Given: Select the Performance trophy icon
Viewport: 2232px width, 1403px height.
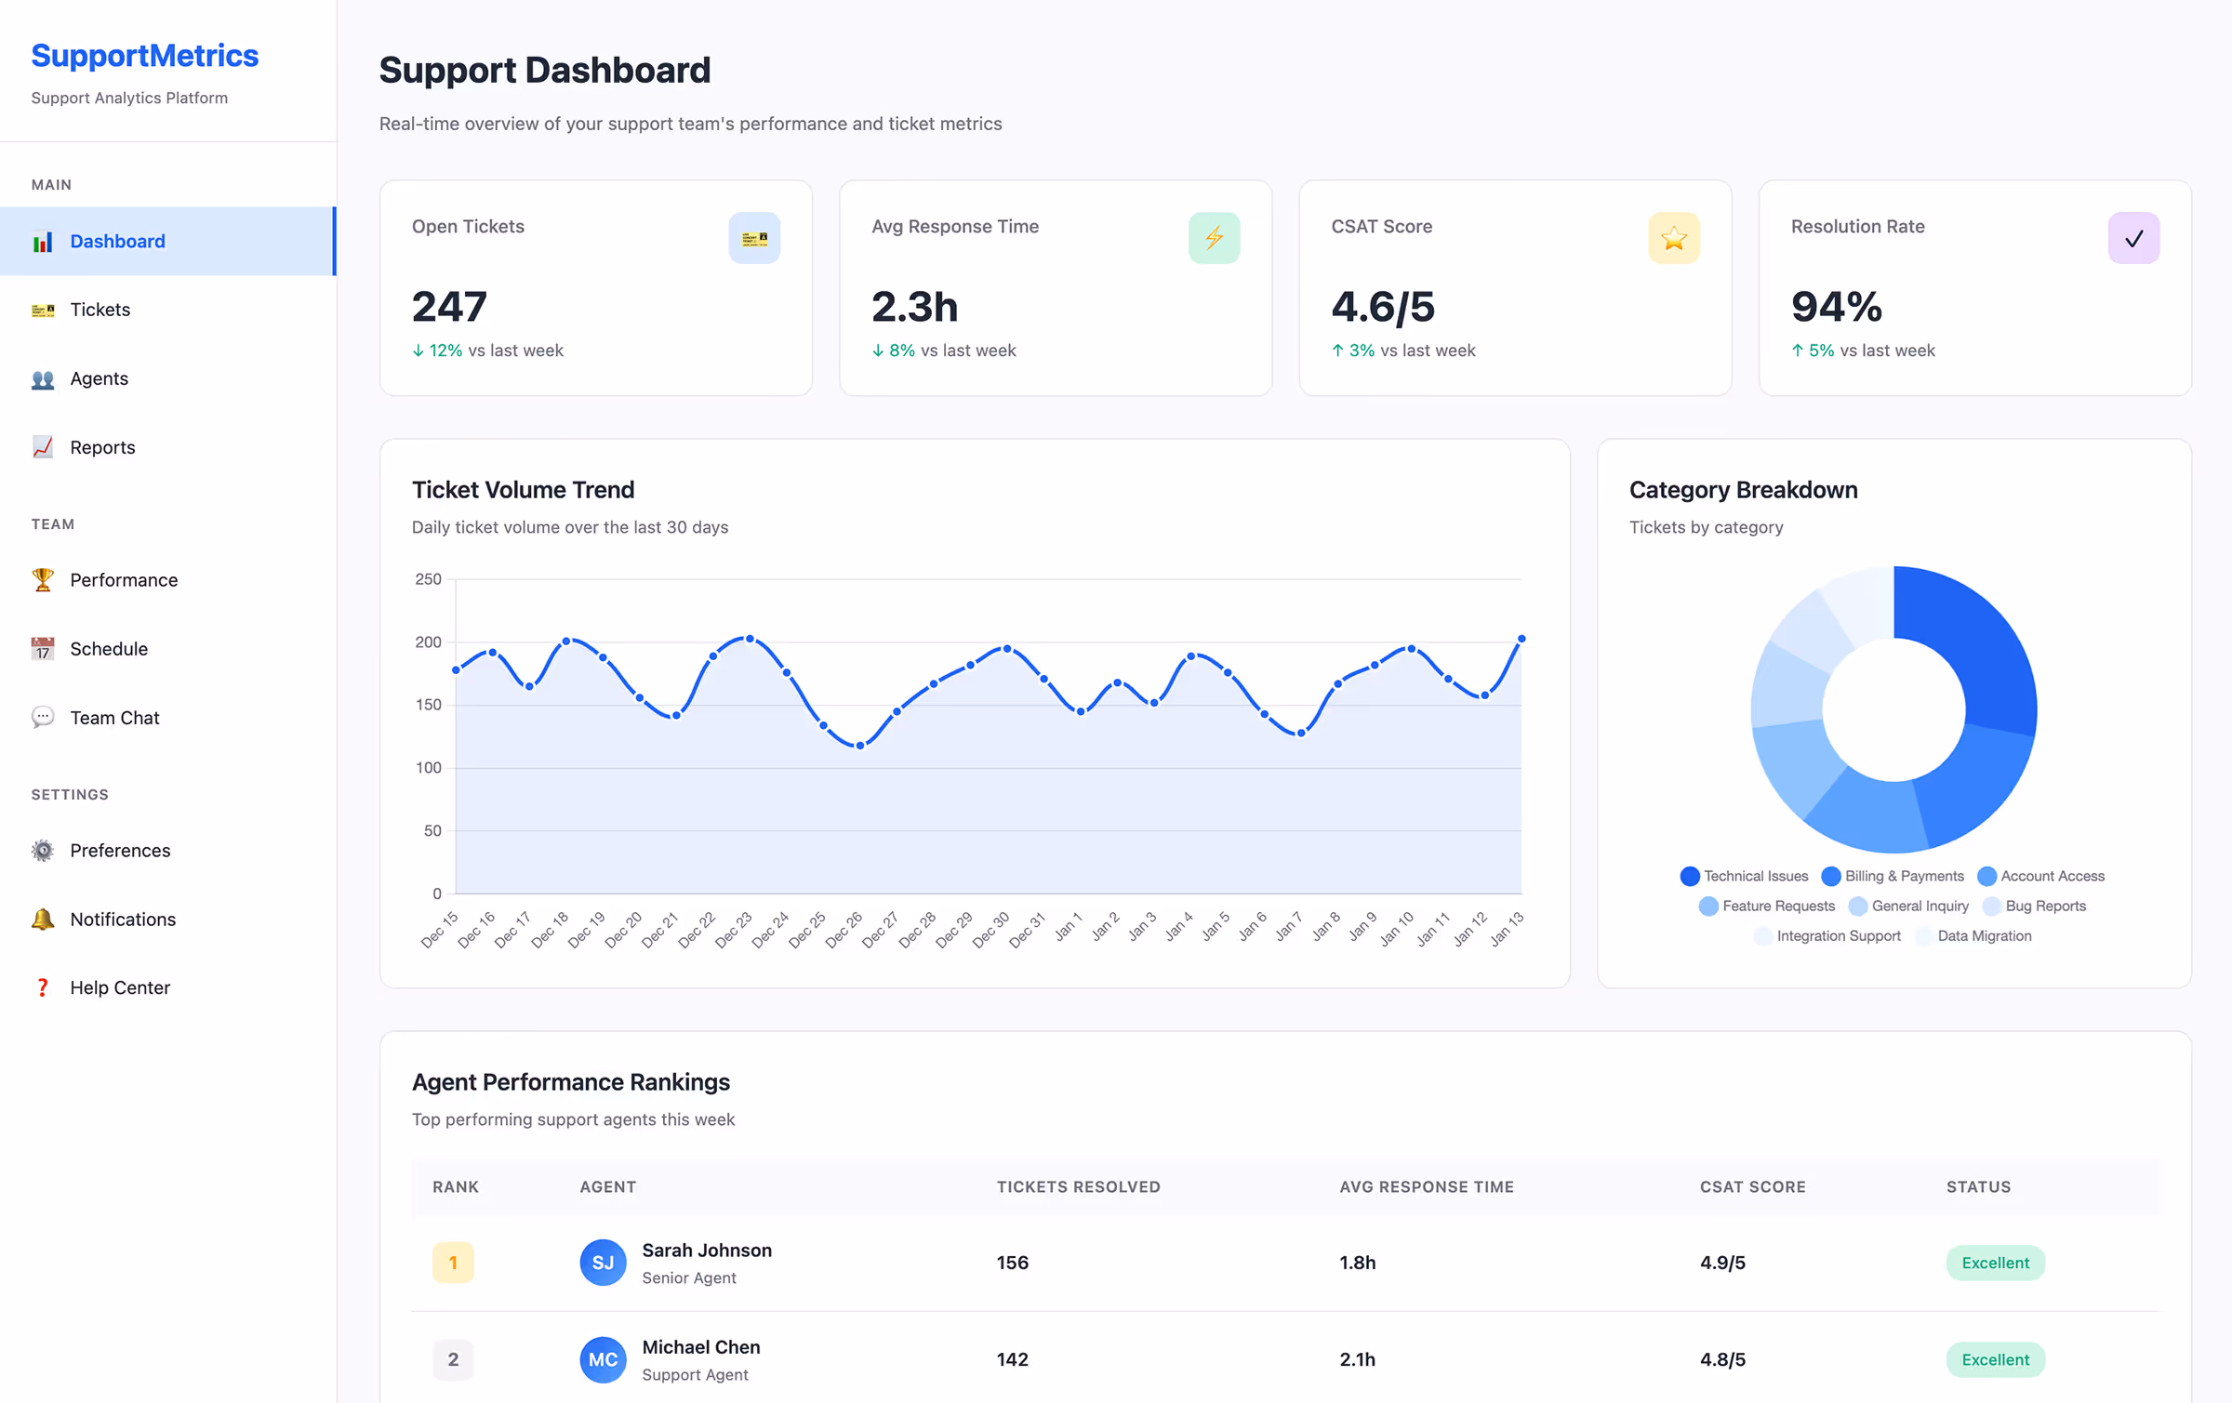Looking at the screenshot, I should [x=43, y=579].
